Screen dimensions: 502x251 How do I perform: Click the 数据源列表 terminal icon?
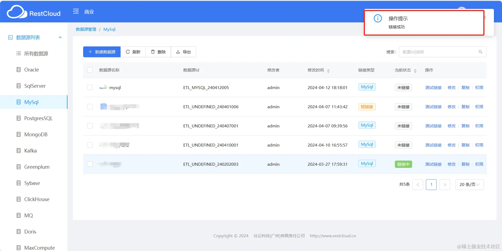11,38
